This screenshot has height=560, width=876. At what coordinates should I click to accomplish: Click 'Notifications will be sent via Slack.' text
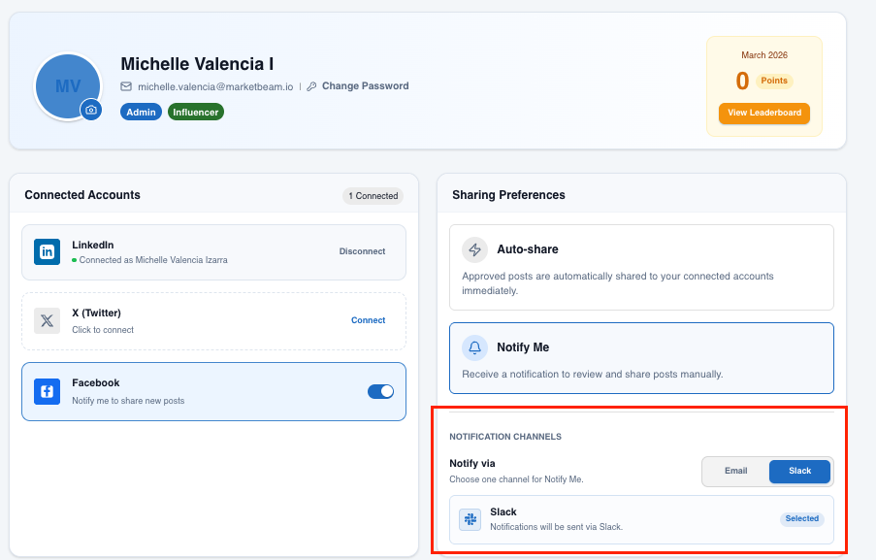click(556, 526)
